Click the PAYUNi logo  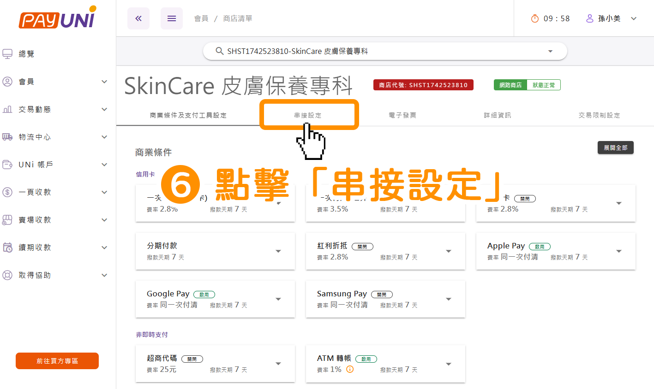click(58, 18)
